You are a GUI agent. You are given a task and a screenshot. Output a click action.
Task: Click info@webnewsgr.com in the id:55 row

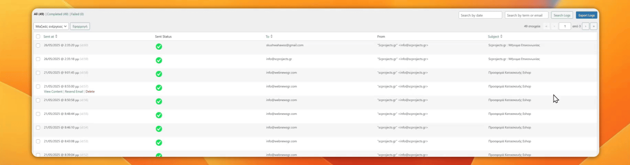pos(281,114)
